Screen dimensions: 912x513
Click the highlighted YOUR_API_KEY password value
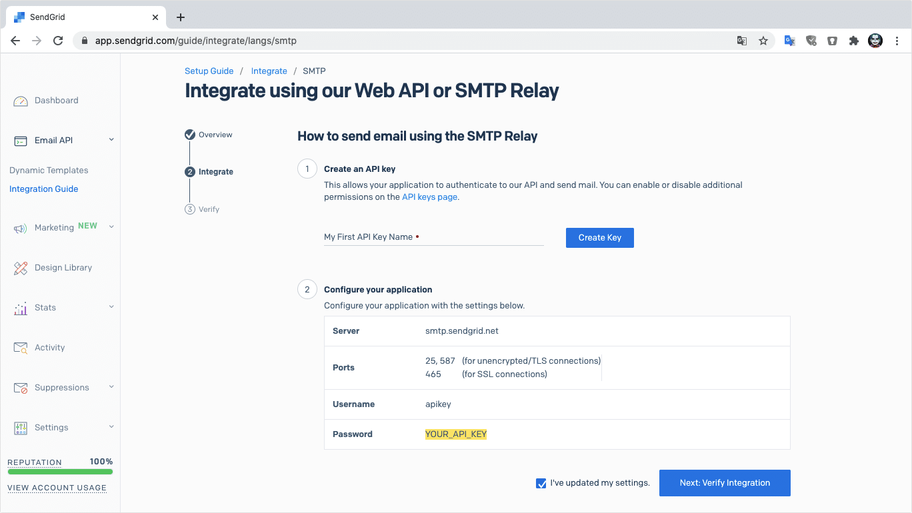tap(456, 434)
